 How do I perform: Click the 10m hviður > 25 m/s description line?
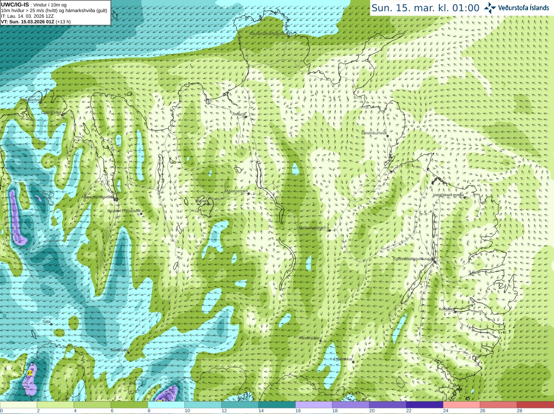tap(54, 10)
